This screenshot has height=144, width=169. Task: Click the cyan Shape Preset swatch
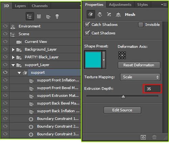coord(93,60)
